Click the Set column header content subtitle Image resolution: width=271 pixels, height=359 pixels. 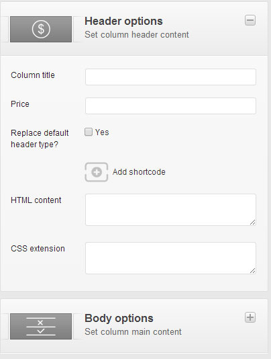point(137,35)
